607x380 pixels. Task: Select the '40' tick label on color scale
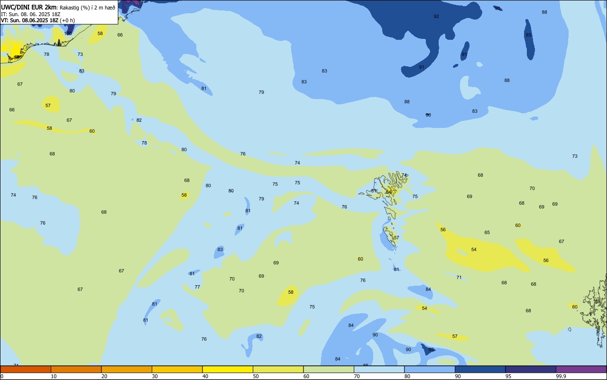205,376
